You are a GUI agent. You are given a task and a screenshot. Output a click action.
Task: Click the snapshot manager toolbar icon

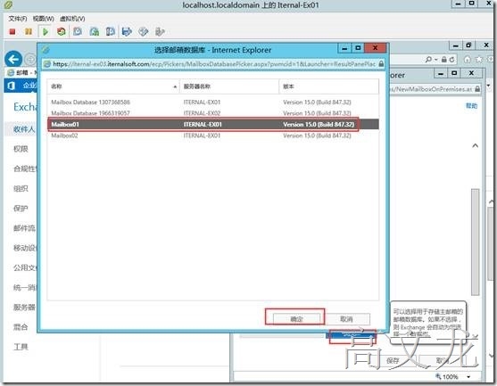(x=110, y=32)
